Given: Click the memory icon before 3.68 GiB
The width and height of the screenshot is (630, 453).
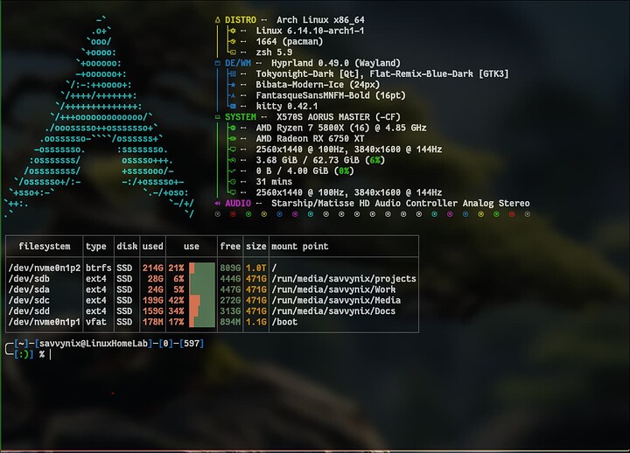Looking at the screenshot, I should point(233,160).
